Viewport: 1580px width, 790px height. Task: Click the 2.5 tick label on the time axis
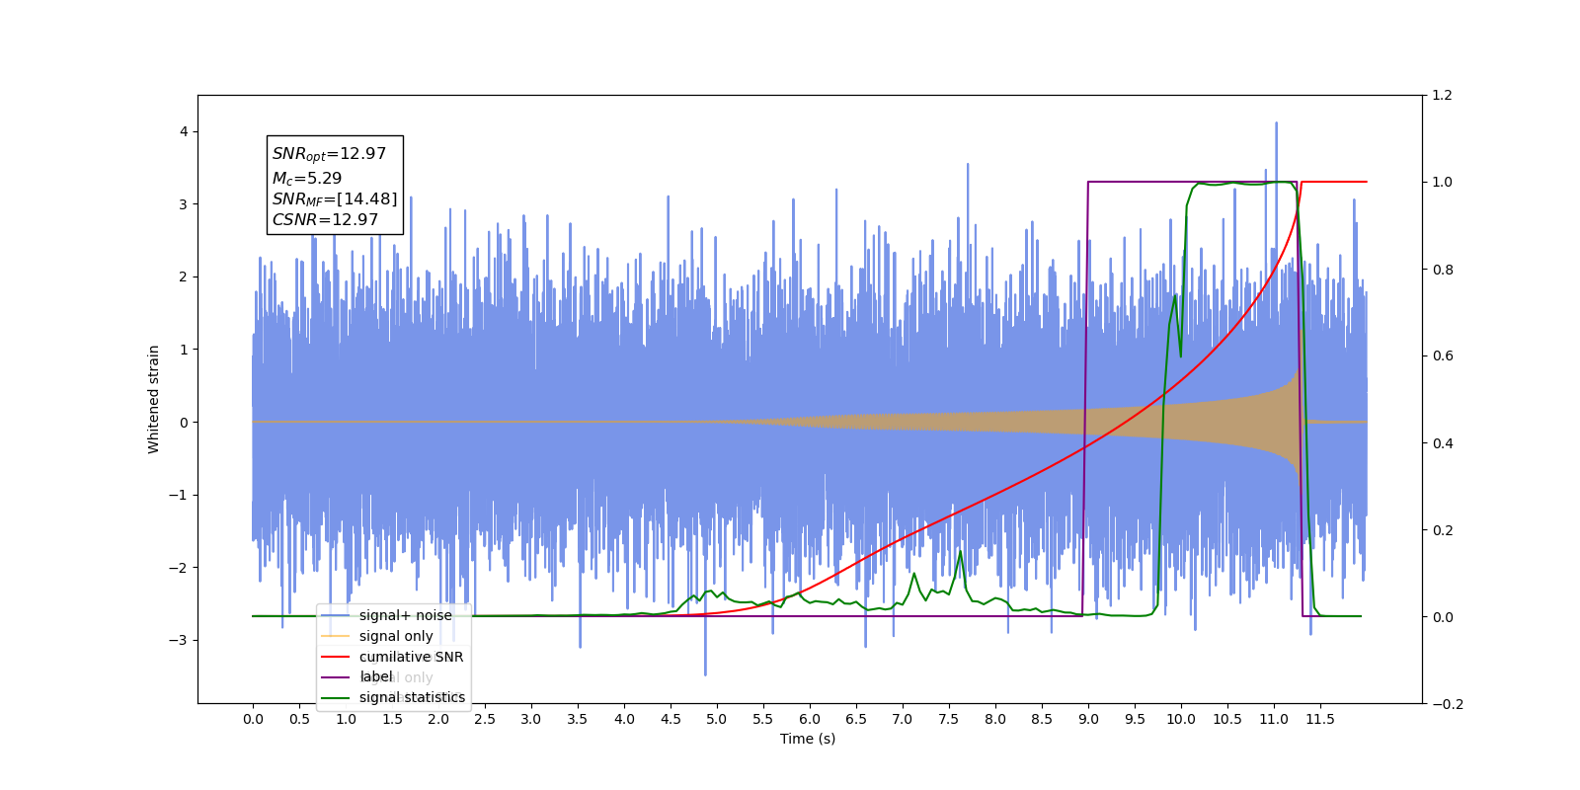point(485,719)
